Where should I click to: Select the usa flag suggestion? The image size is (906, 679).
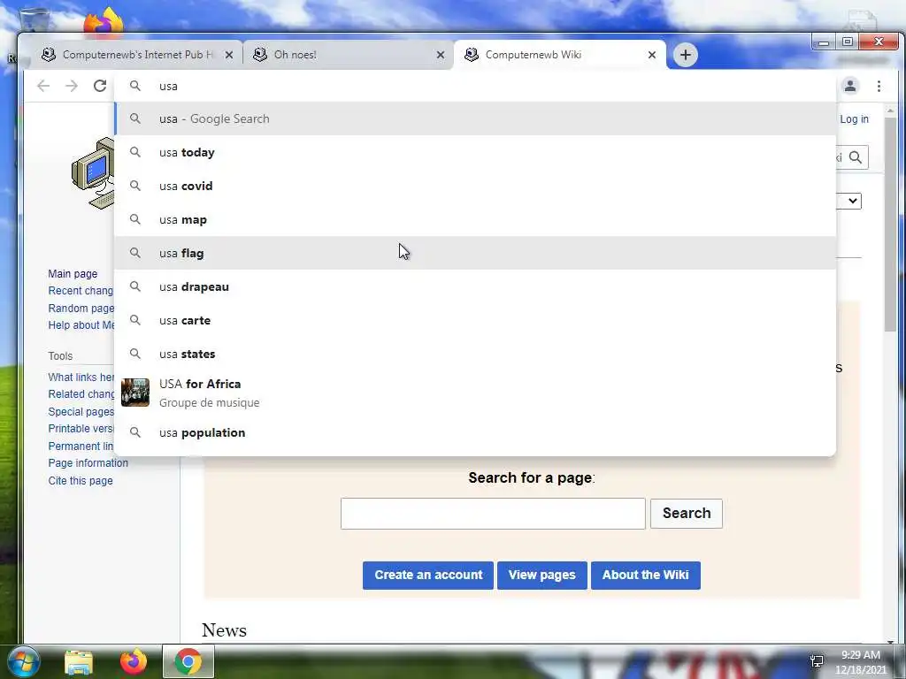475,253
